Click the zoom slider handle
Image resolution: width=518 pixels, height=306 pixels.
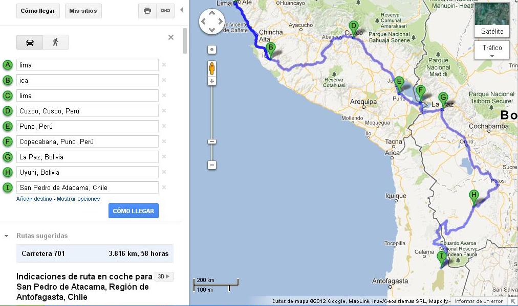(212, 142)
